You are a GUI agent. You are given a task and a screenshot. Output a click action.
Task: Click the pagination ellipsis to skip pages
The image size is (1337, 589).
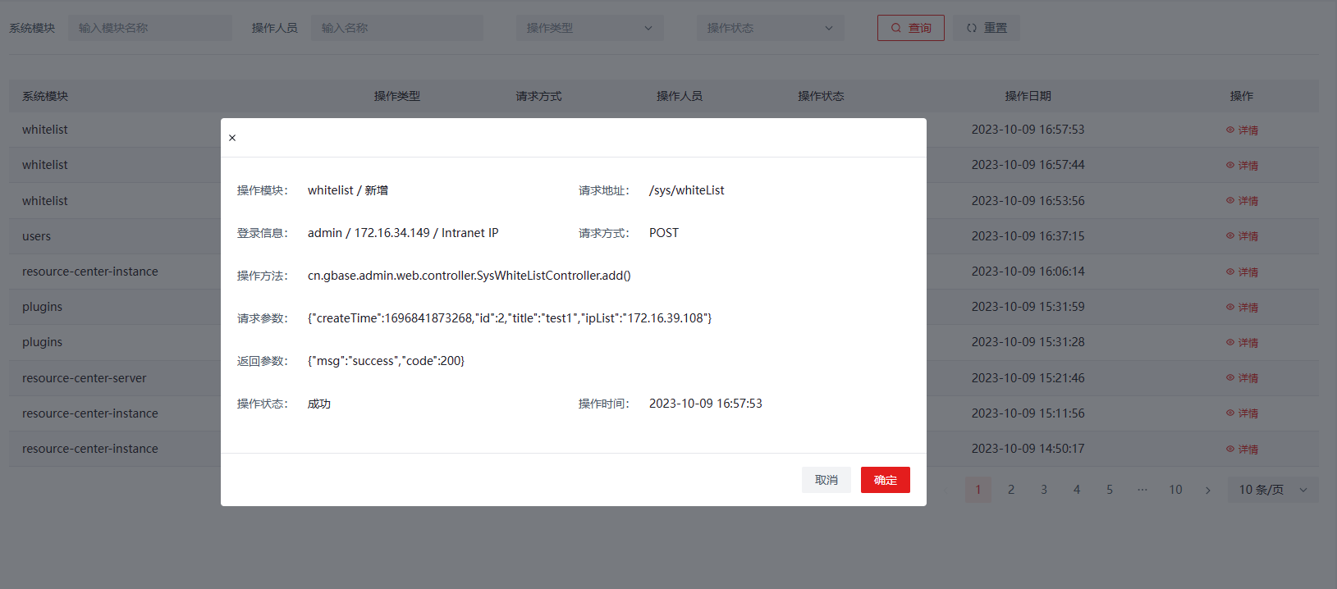click(1142, 490)
